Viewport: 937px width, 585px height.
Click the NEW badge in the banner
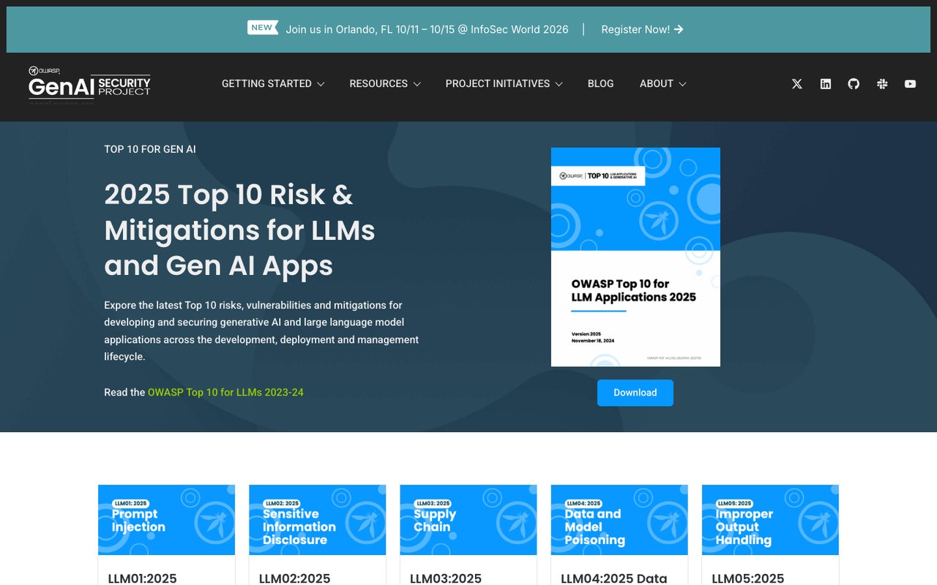pos(262,28)
